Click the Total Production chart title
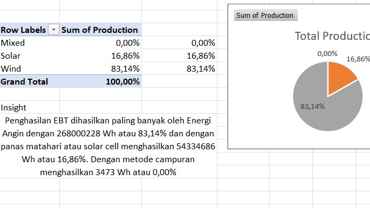Image resolution: width=370 pixels, height=208 pixels. tap(332, 36)
